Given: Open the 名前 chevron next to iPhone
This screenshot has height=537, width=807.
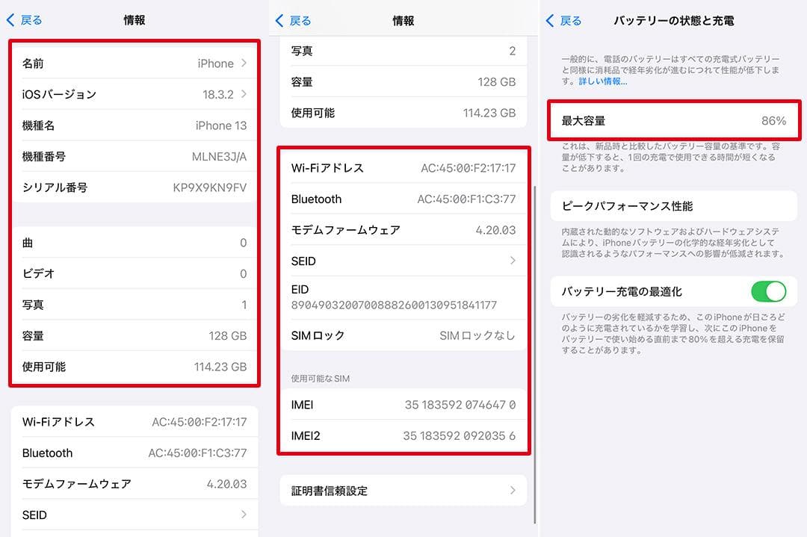Looking at the screenshot, I should [x=244, y=63].
